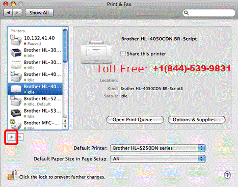The width and height of the screenshot is (238, 187).
Task: Click Kind value Brother HL-4050CDN BR-Script3
Action: point(151,89)
